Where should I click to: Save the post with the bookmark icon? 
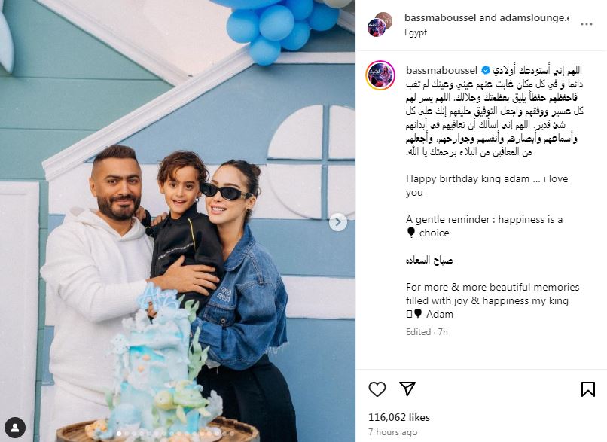click(x=587, y=389)
